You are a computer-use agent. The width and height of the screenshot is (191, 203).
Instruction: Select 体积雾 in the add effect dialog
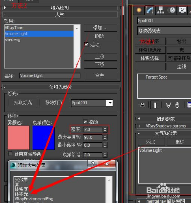(21, 189)
